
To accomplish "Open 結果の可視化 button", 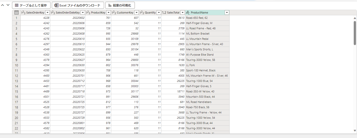I will (120, 5).
